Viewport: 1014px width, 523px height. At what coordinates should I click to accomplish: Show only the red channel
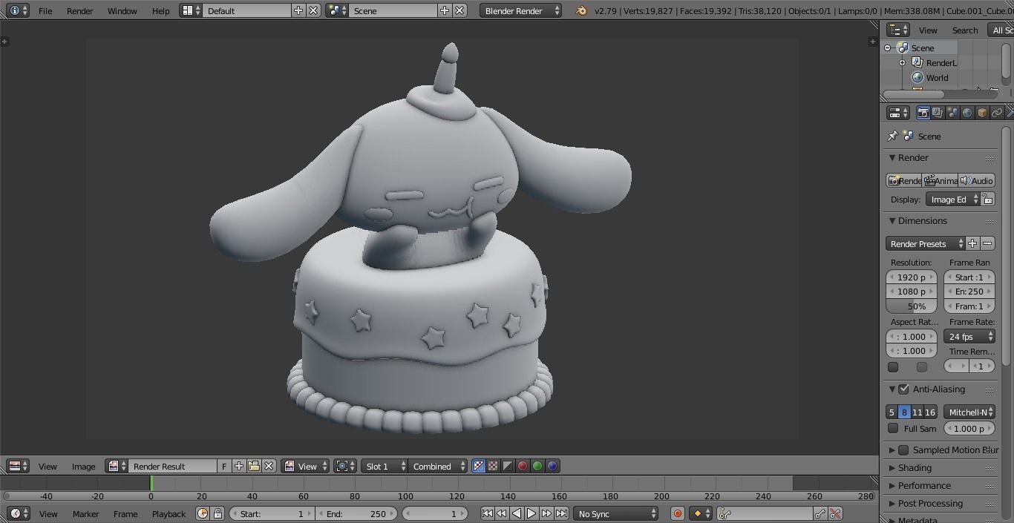pos(523,467)
